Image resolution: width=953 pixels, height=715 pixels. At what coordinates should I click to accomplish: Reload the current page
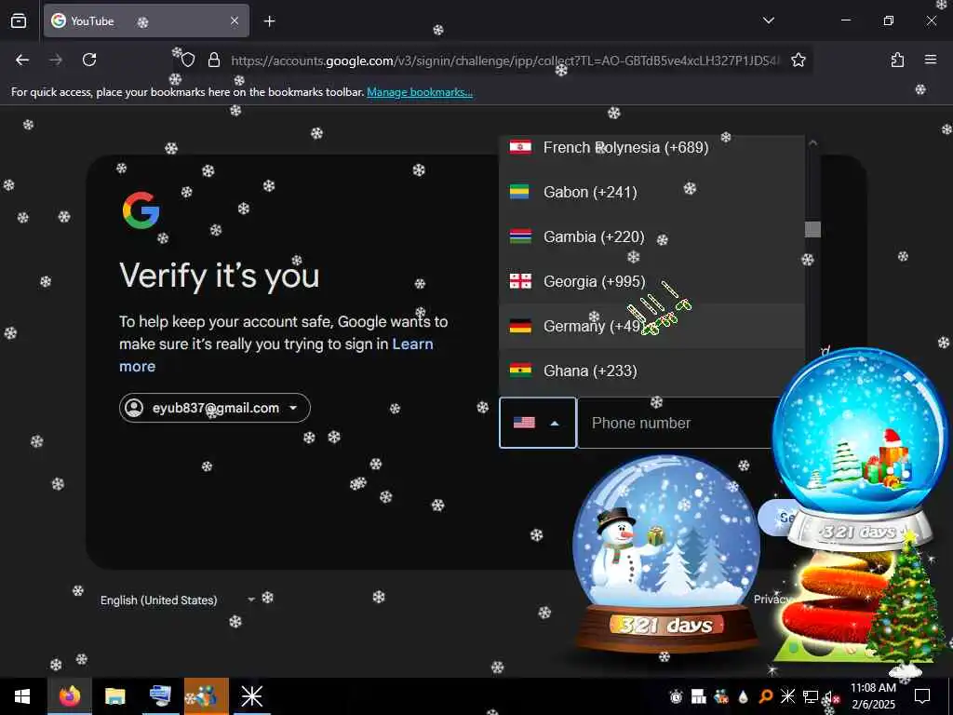[89, 60]
